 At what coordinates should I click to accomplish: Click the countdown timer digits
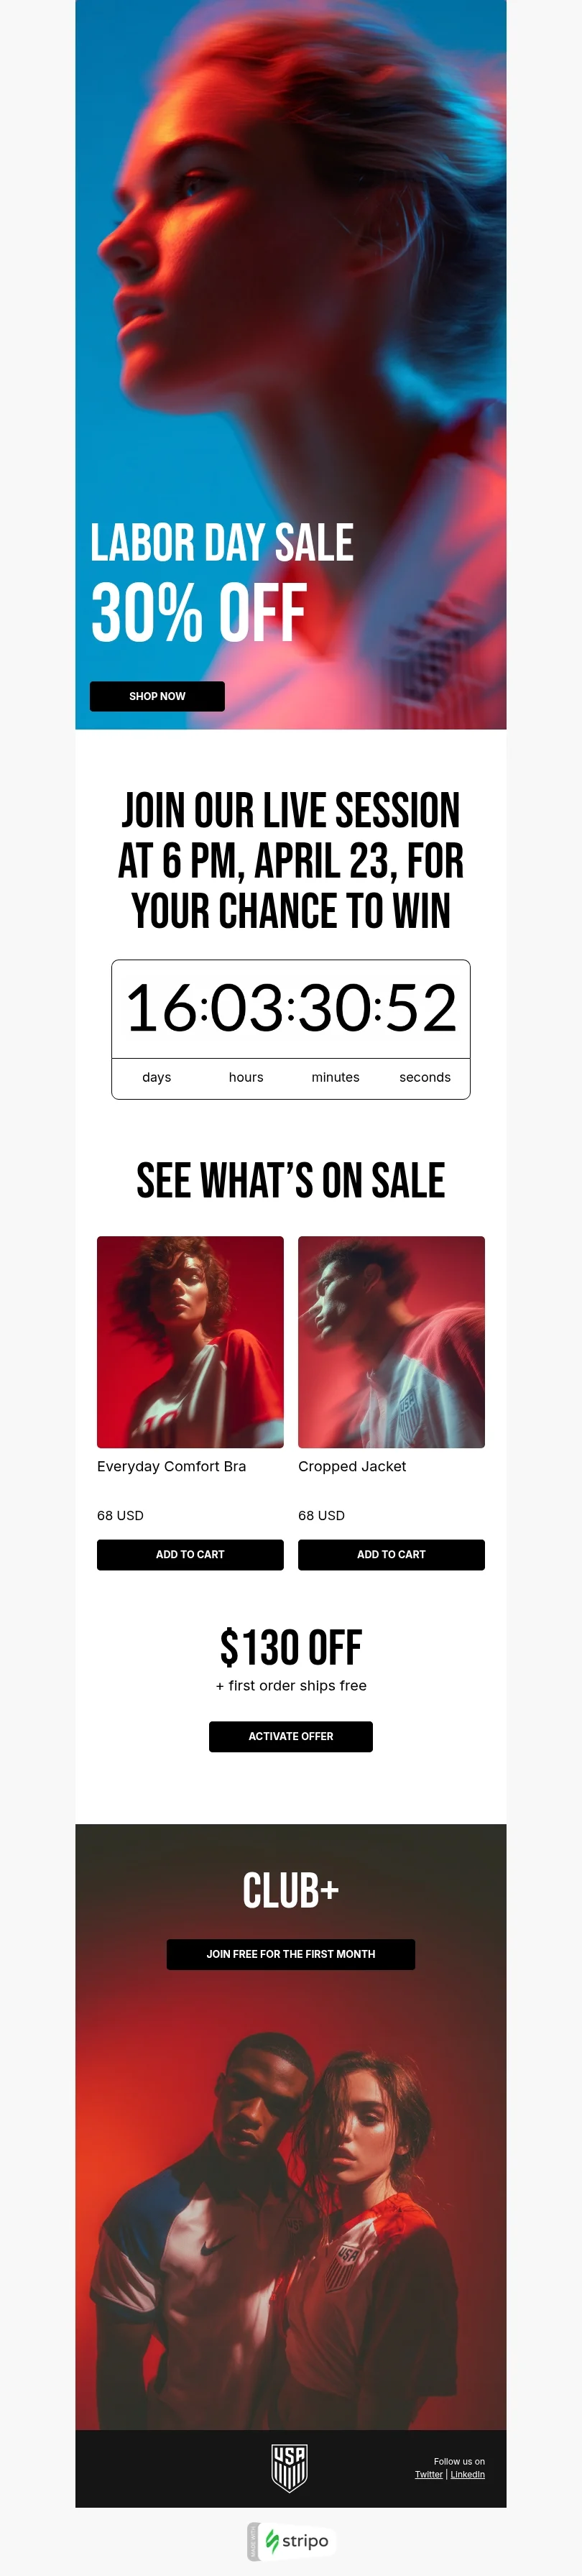click(x=291, y=1008)
